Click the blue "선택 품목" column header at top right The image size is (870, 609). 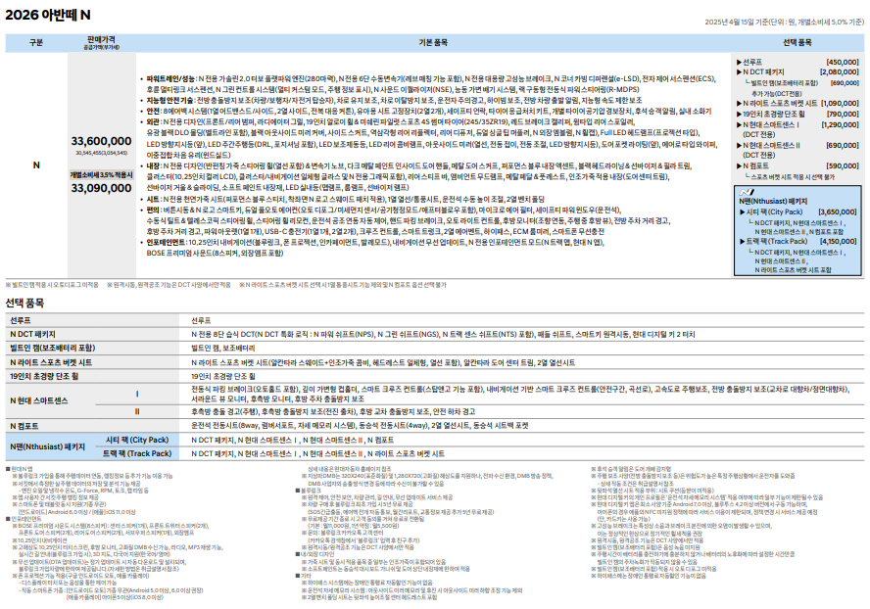tap(797, 43)
